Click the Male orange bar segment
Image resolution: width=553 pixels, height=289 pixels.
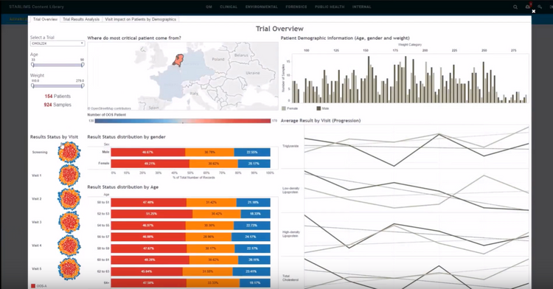[x=209, y=153]
